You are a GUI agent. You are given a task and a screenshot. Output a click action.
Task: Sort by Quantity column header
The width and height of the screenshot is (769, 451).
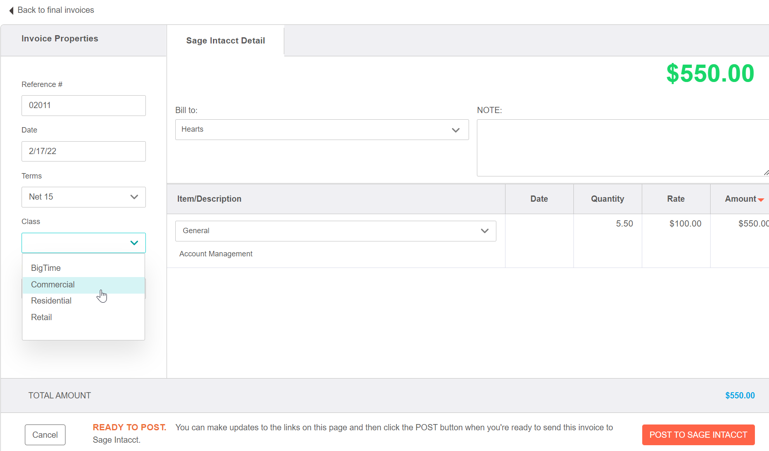[607, 199]
